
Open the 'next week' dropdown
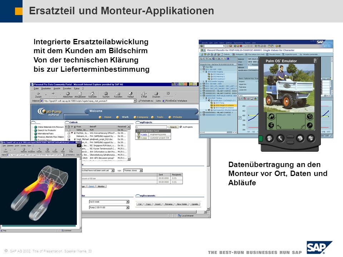[x=128, y=202]
